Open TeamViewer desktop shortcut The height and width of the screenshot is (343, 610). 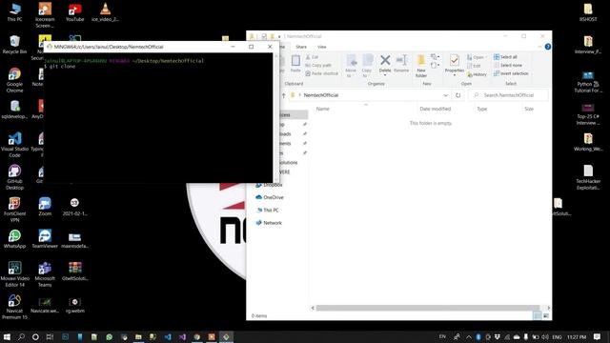coord(45,239)
